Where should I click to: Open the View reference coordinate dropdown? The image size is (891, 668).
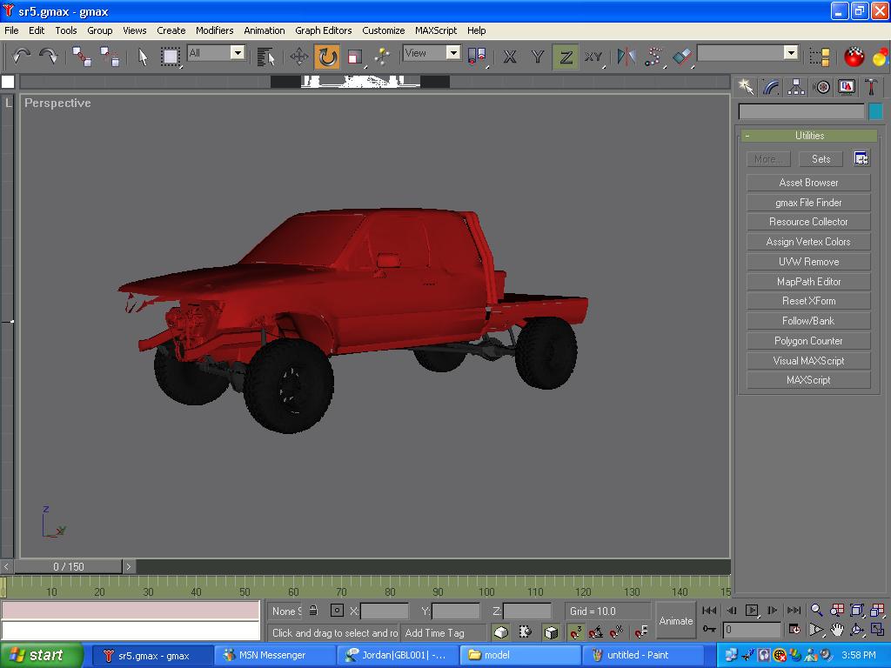pos(452,53)
